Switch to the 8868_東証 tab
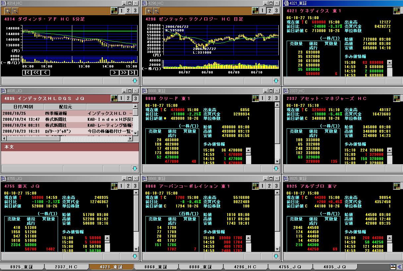 tap(156, 267)
